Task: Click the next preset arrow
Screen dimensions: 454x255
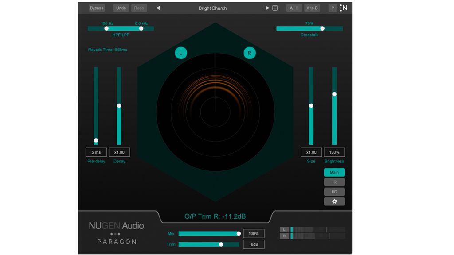Action: click(267, 8)
